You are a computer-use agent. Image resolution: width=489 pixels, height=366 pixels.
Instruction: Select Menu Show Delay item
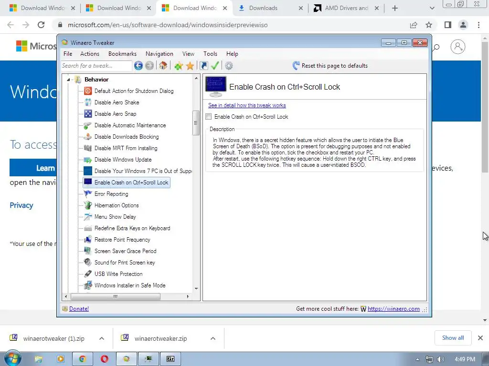115,217
